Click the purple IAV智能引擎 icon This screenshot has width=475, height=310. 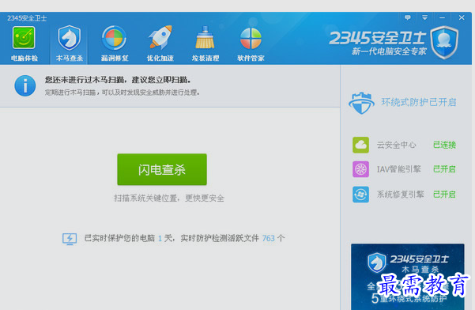tap(360, 169)
